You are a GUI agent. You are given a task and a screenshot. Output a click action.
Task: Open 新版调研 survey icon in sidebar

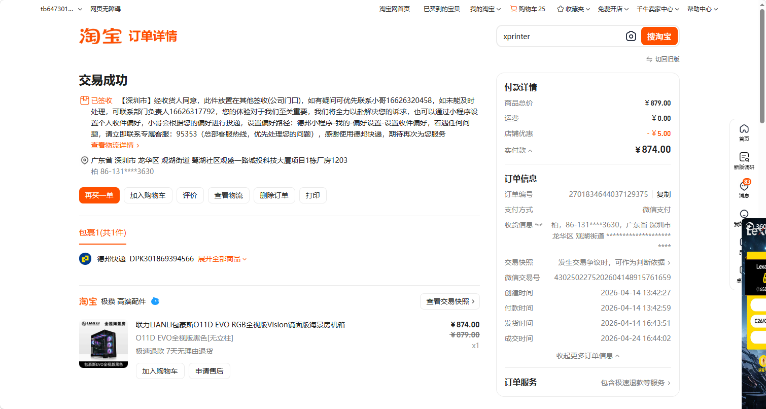pos(744,161)
